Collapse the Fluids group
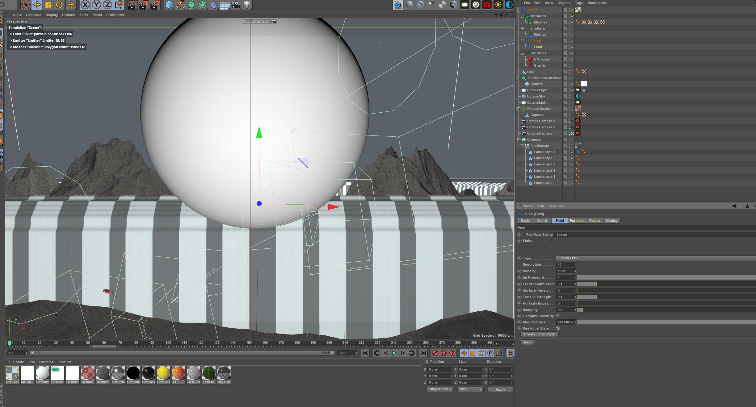This screenshot has width=756, height=407. pyautogui.click(x=522, y=41)
